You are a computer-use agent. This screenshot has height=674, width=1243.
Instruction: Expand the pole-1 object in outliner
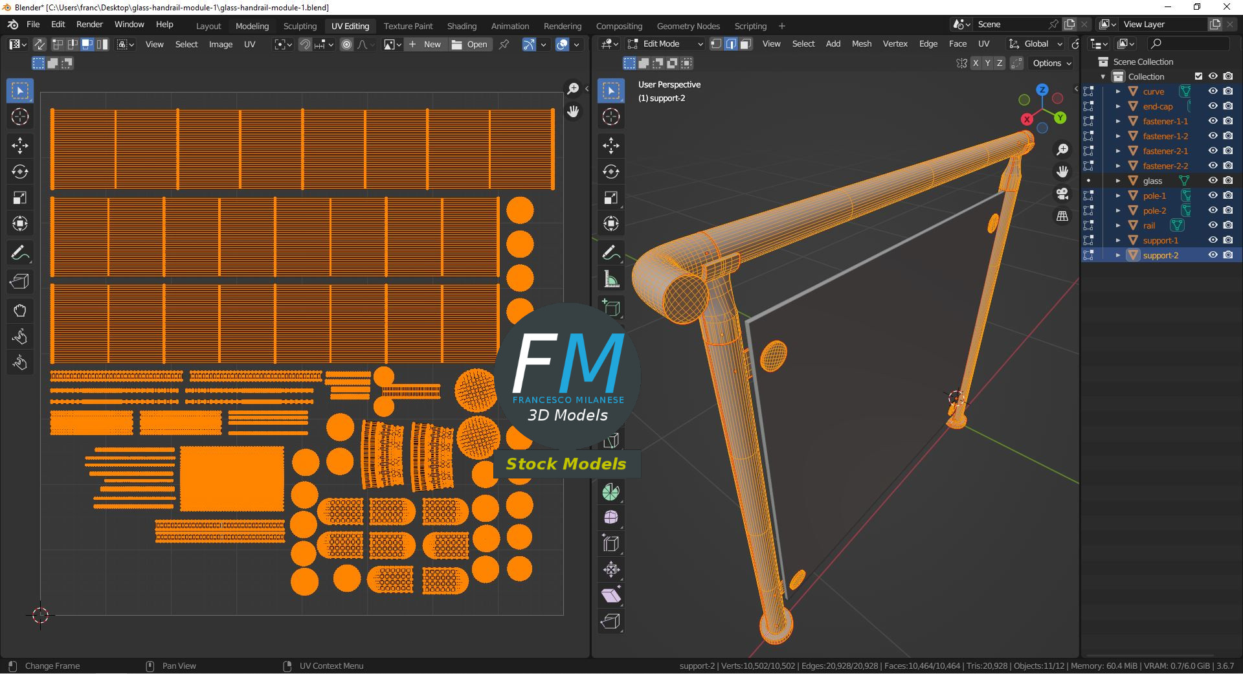click(x=1118, y=196)
